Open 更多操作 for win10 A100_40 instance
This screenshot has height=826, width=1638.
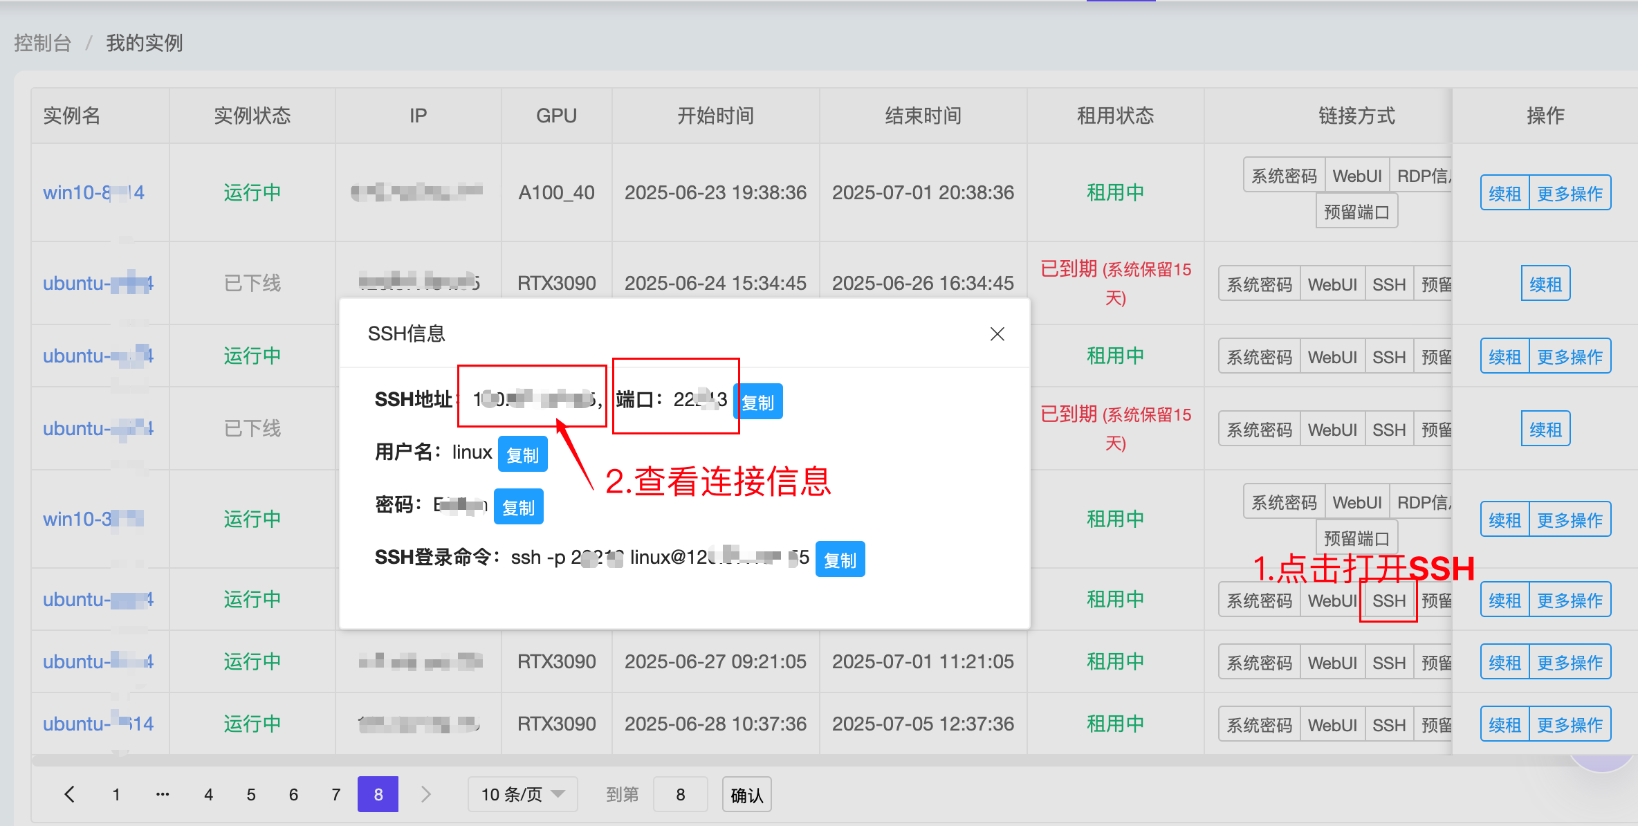[x=1569, y=193]
